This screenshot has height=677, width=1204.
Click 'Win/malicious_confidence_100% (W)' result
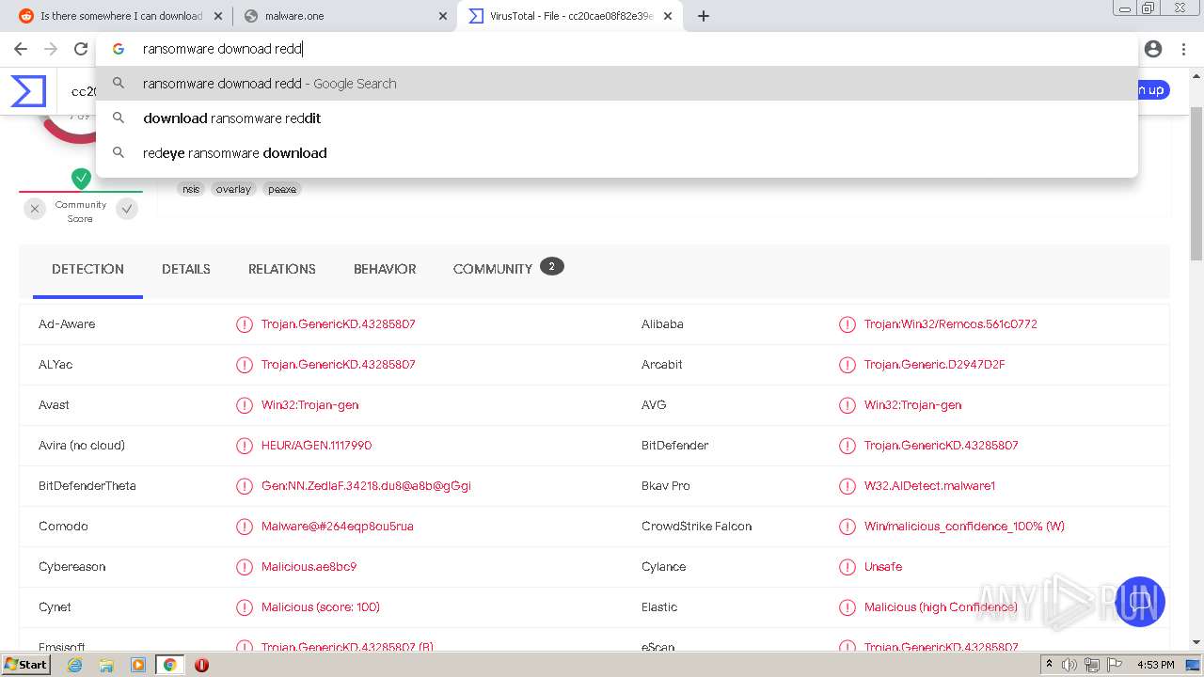pos(964,527)
